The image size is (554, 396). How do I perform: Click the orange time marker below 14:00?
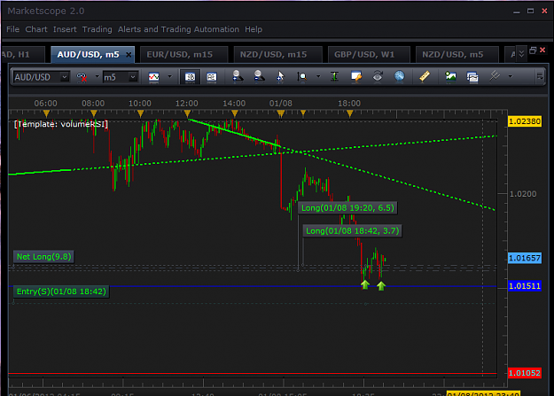click(235, 113)
